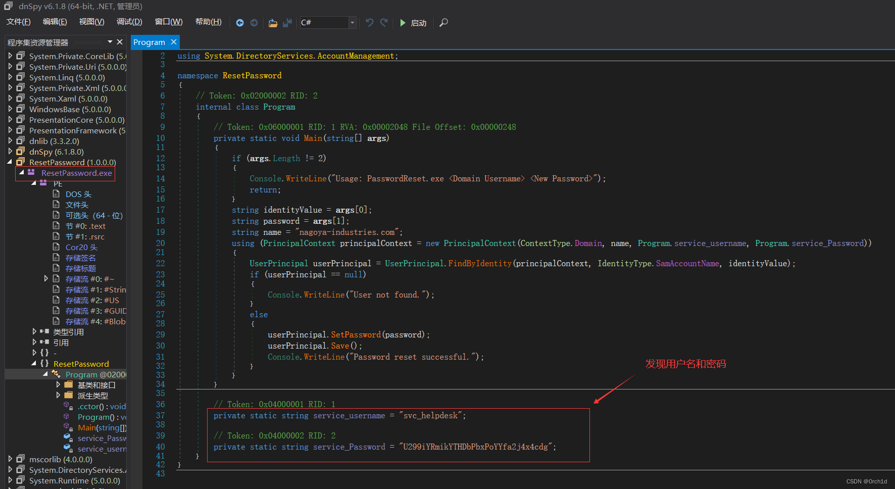Collapse ResetPassword (1.0.0.0) assembly

click(x=10, y=162)
